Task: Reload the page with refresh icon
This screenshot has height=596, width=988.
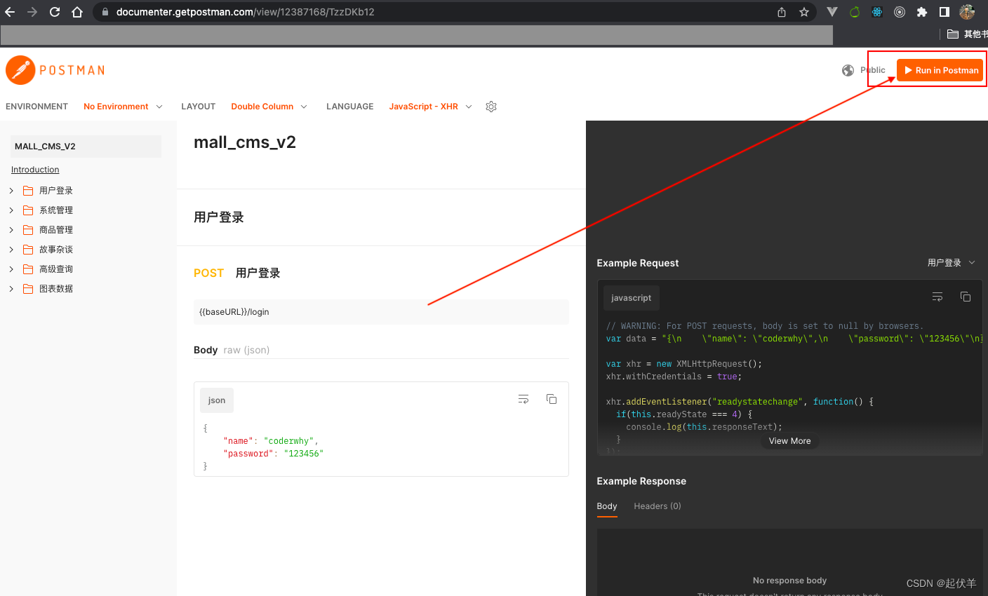Action: [55, 12]
